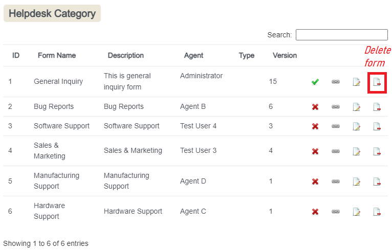392x250 pixels.
Task: Sort table by ID column
Action: (16, 55)
